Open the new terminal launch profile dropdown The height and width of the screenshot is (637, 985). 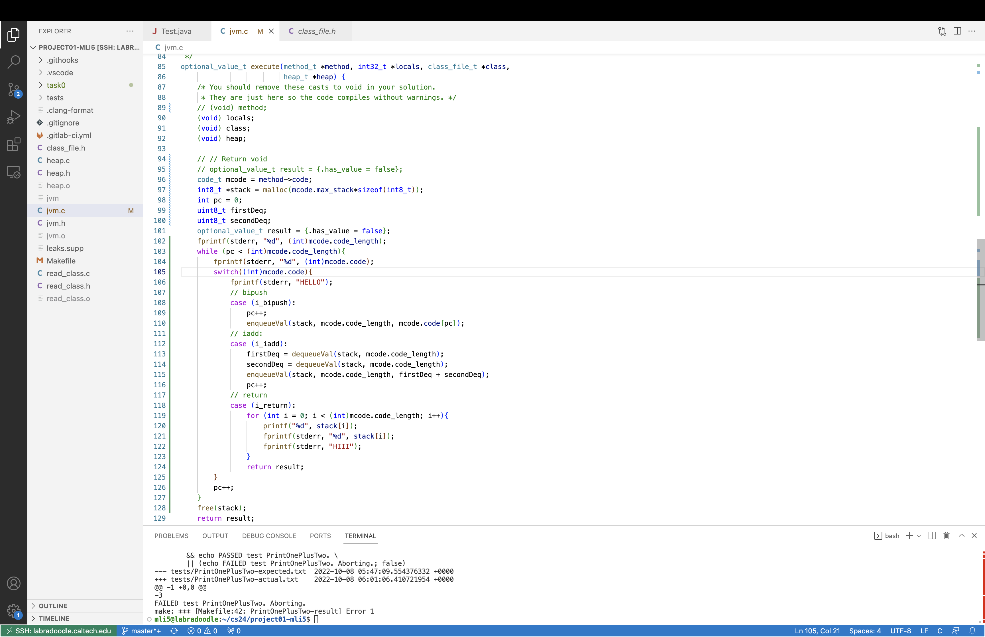tap(919, 536)
